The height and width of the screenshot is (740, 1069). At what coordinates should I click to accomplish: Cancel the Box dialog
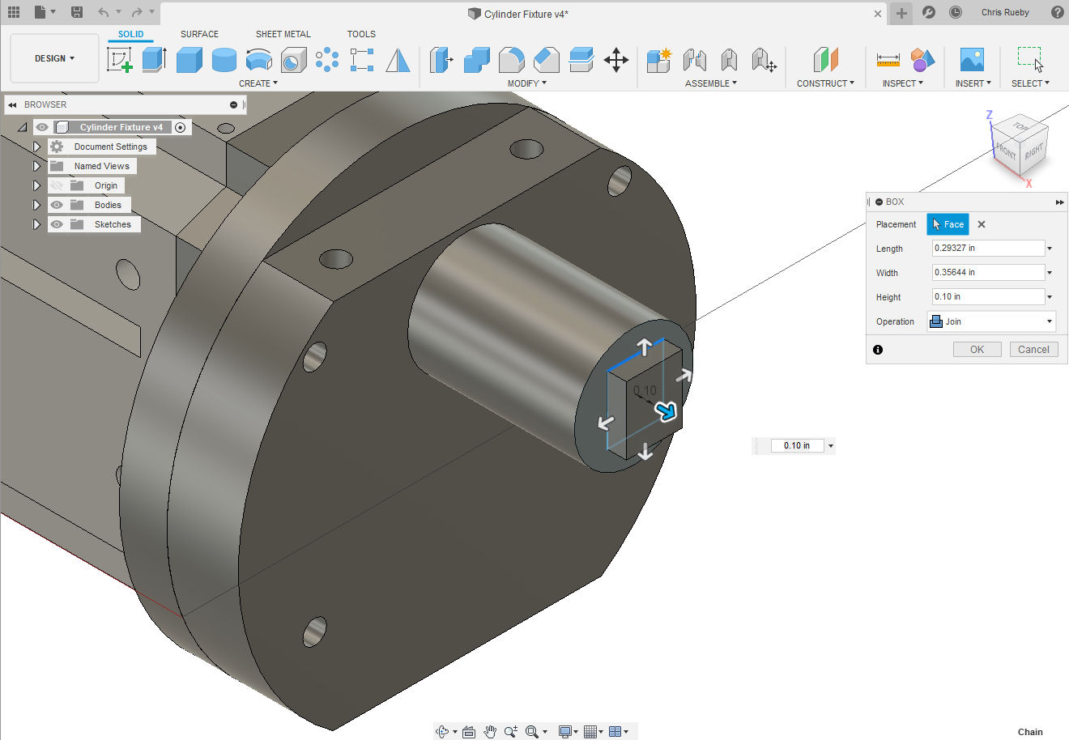click(1033, 350)
